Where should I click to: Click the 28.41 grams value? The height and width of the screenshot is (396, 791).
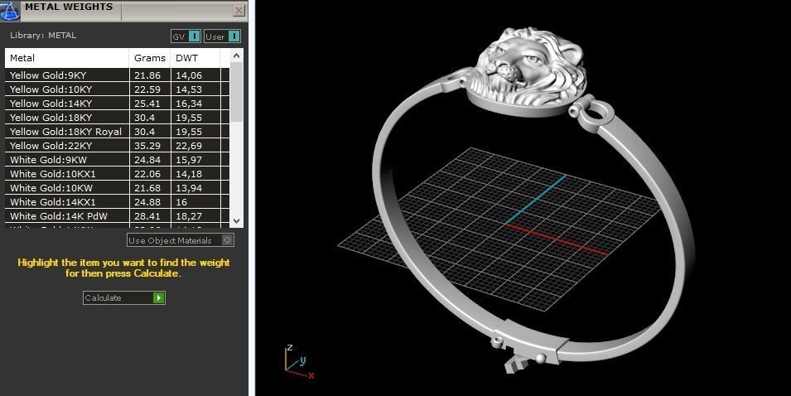(x=147, y=216)
